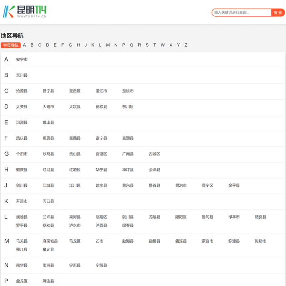
Task: Jump to letter Z in alphabet navigation
Action: [x=186, y=45]
